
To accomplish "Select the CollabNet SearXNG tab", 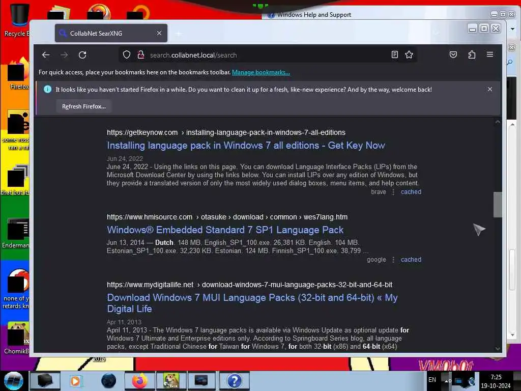I will click(111, 33).
